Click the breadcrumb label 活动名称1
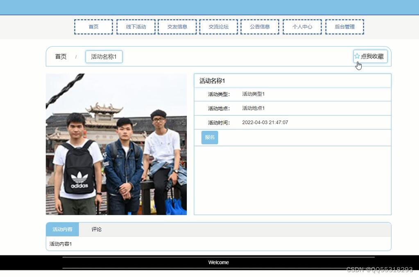 104,56
